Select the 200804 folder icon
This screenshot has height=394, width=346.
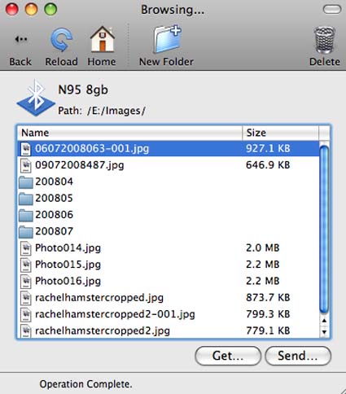click(26, 182)
